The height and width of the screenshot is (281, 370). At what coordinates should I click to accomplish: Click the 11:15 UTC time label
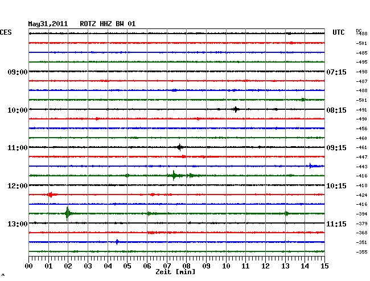(336, 224)
